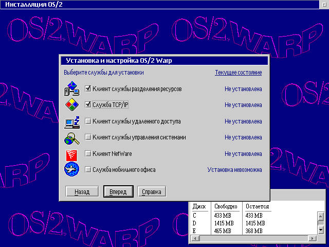Click the systems management magnifier globe icon
The height and width of the screenshot is (247, 329).
point(72,138)
